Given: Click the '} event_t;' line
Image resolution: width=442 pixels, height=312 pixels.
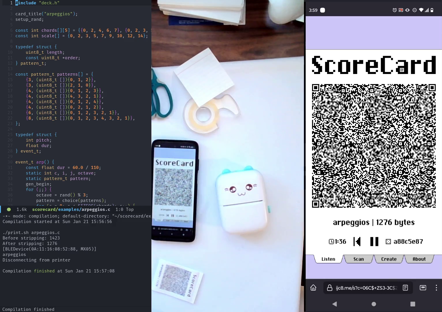Looking at the screenshot, I should [28, 151].
